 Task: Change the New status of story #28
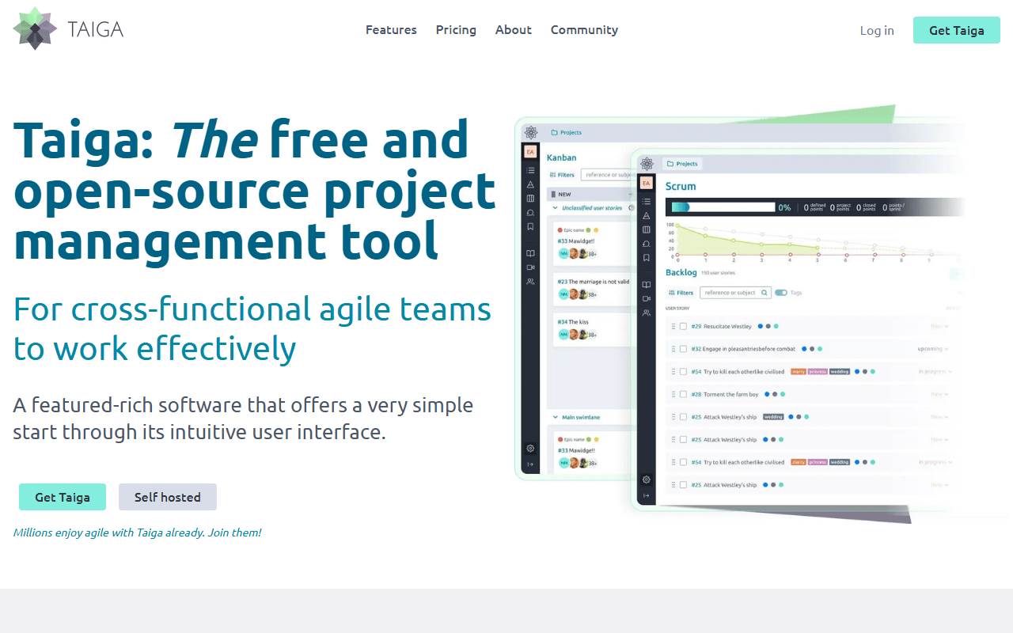coord(939,394)
